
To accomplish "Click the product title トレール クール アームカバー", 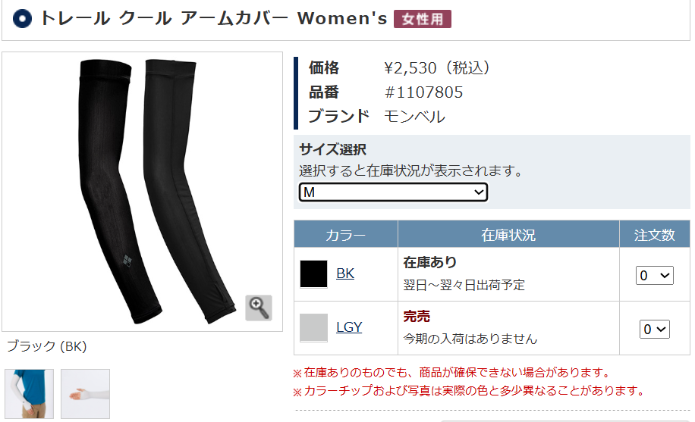I will pos(164,19).
